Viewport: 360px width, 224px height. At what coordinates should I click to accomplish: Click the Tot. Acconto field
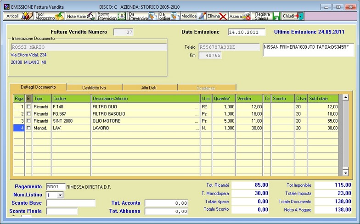pyautogui.click(x=166, y=203)
